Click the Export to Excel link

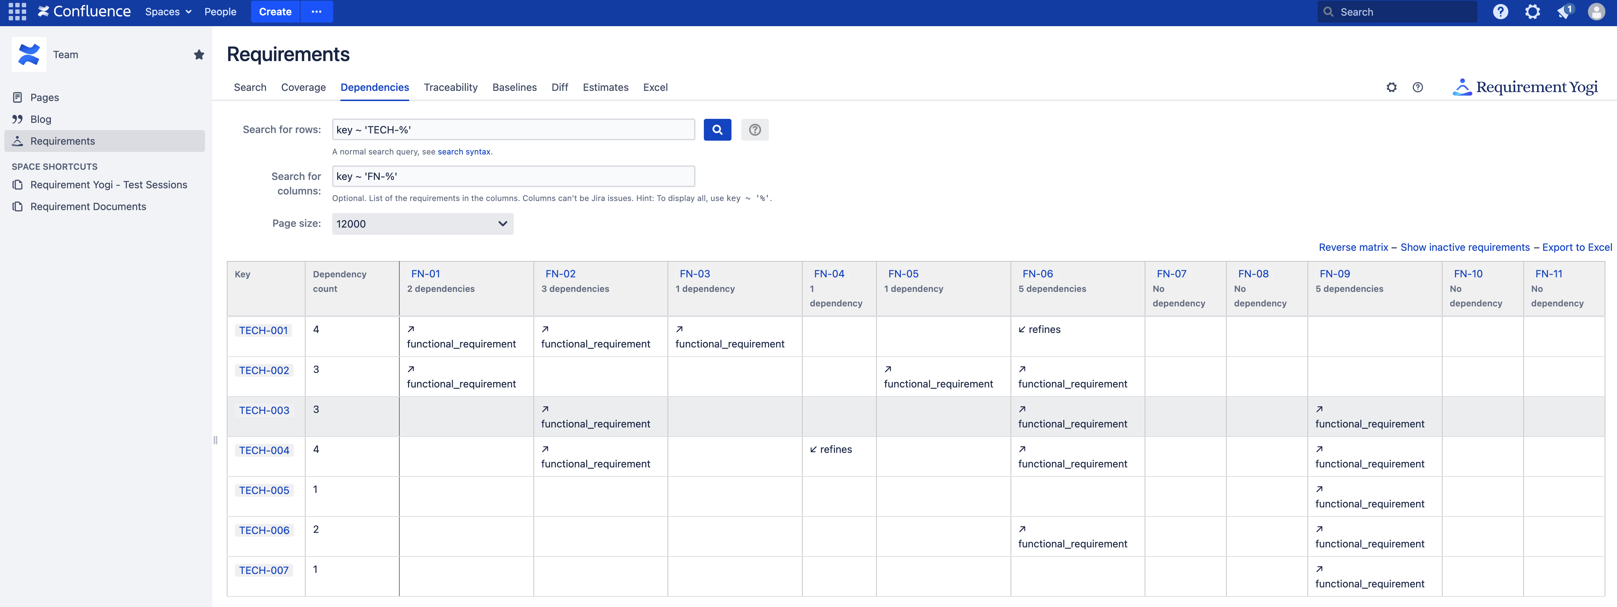click(x=1577, y=247)
